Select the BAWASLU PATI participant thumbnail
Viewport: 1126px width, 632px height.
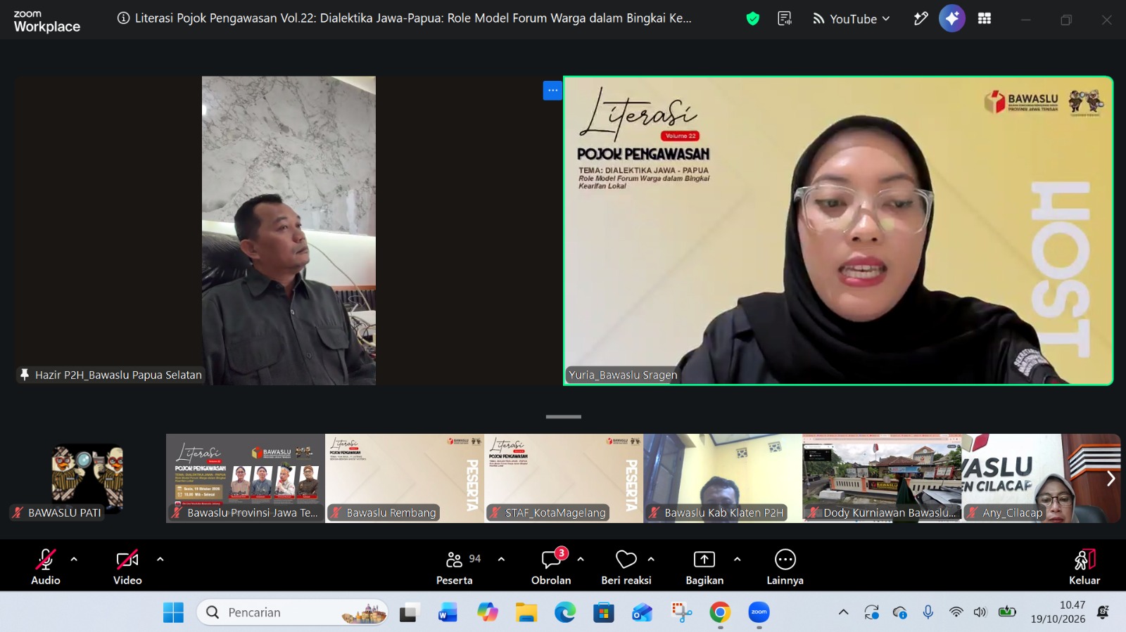pyautogui.click(x=87, y=478)
